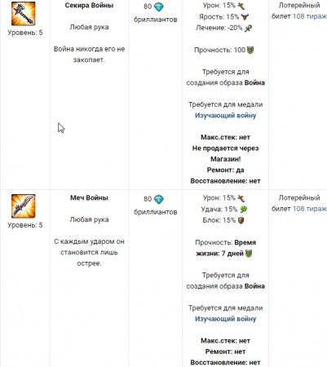
Task: Click the Меч Войны sword item icon
Action: [x=24, y=206]
